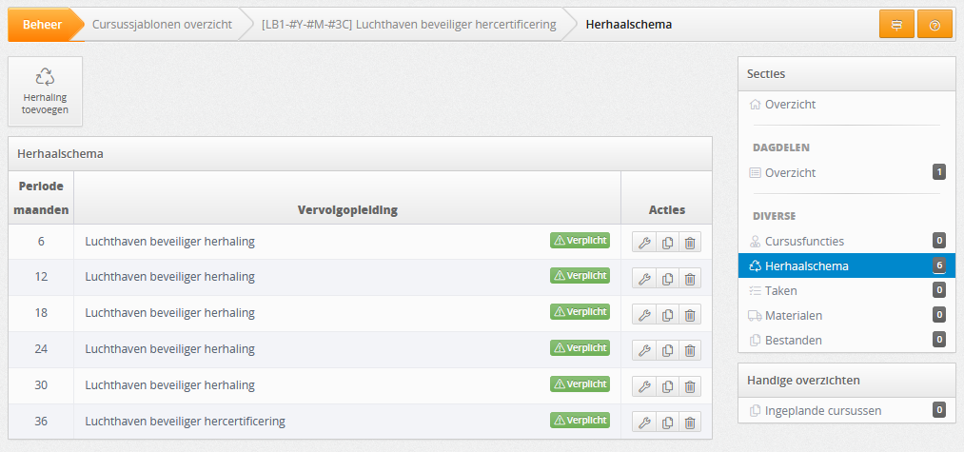Duplicate the 30 months repetition row
Viewport: 964px width, 452px height.
[x=667, y=386]
